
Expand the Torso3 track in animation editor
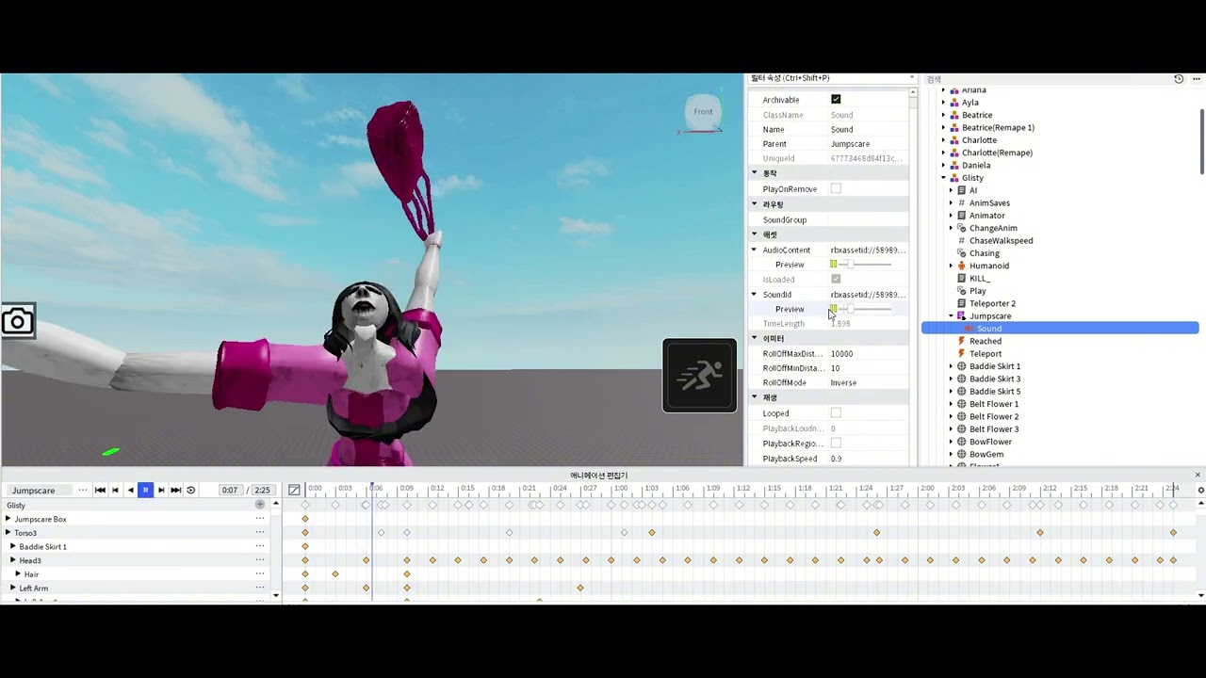8,533
